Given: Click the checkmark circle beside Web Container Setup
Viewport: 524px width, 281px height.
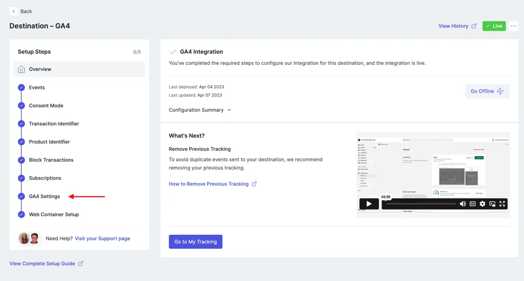Looking at the screenshot, I should pyautogui.click(x=21, y=214).
